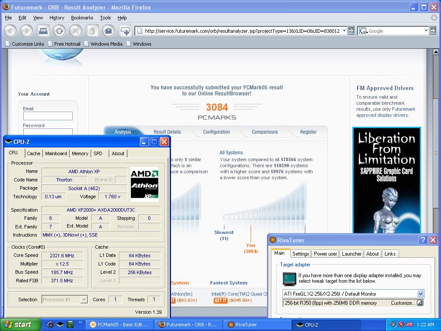Switch to the SPD tab in CPU-Z

98,153
